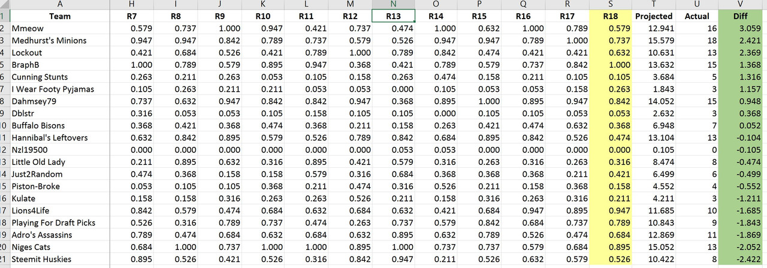Click Cunning Stunts' Projected value 3.684
The image size is (767, 268).
(x=653, y=77)
